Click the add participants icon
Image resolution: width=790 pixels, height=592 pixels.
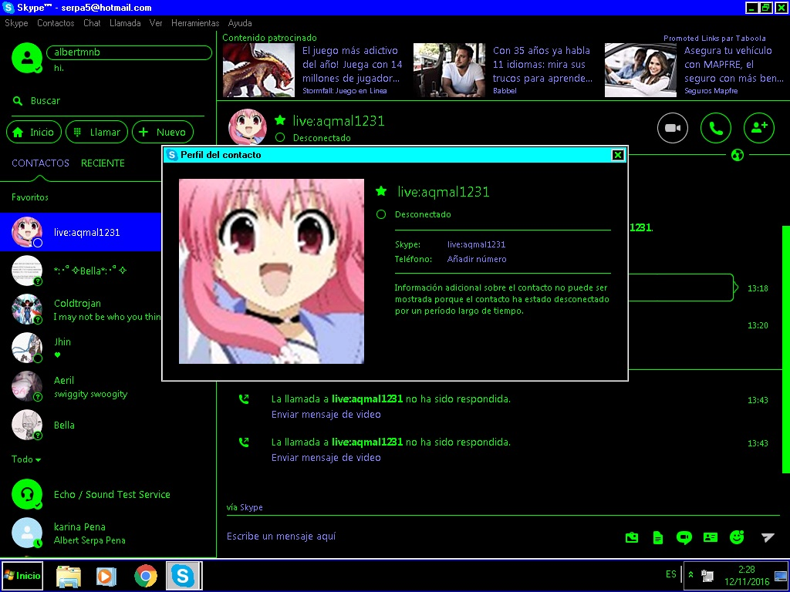tap(758, 128)
